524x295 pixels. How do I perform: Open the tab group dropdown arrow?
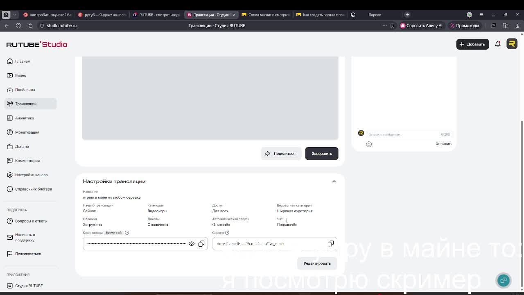pos(15,15)
